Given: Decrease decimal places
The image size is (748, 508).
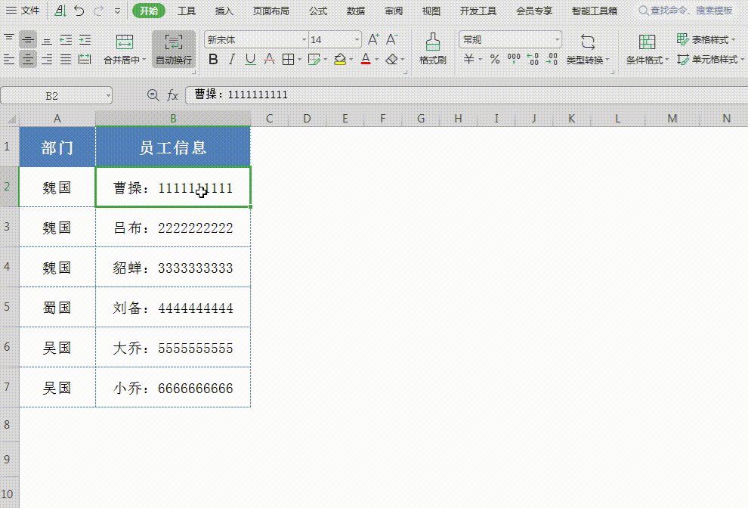Looking at the screenshot, I should pos(552,59).
